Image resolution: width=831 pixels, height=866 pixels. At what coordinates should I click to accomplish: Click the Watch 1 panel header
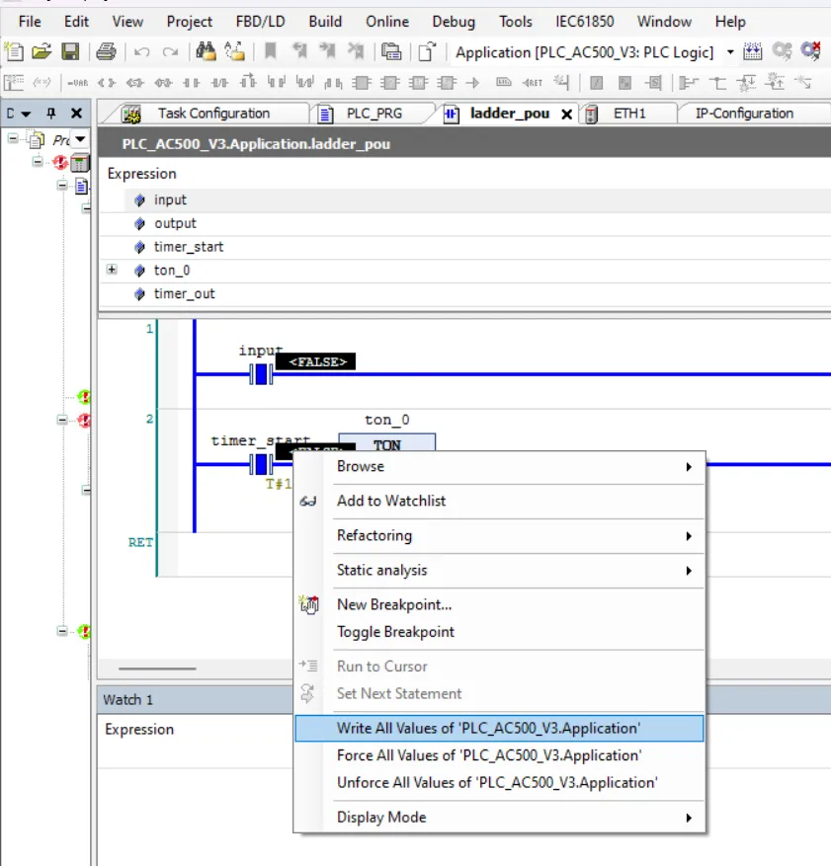click(x=195, y=700)
